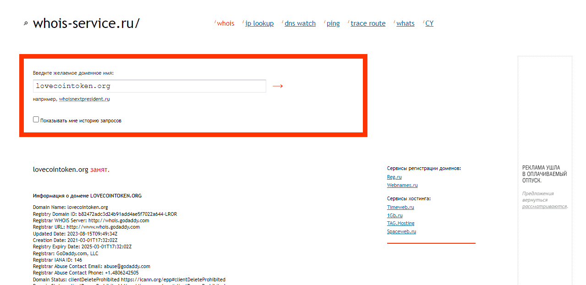Open the Reg.ru registrar link

point(394,177)
